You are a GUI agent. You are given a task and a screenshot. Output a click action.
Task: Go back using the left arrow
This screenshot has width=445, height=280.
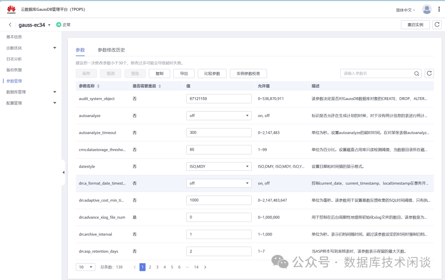pyautogui.click(x=10, y=25)
